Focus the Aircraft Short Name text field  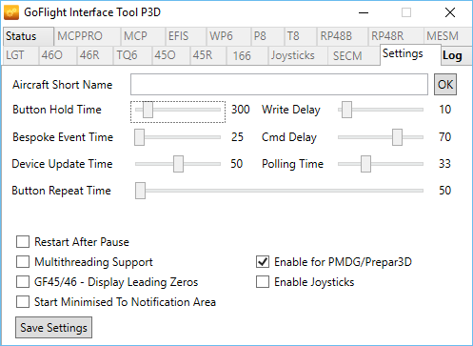point(279,85)
